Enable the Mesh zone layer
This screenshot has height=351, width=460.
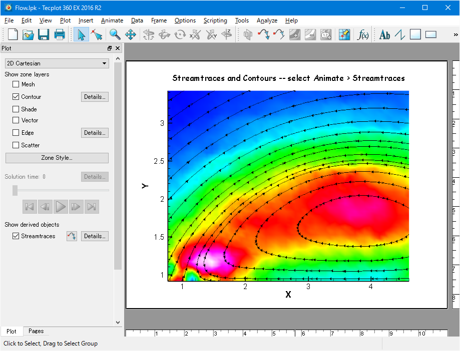coord(16,84)
